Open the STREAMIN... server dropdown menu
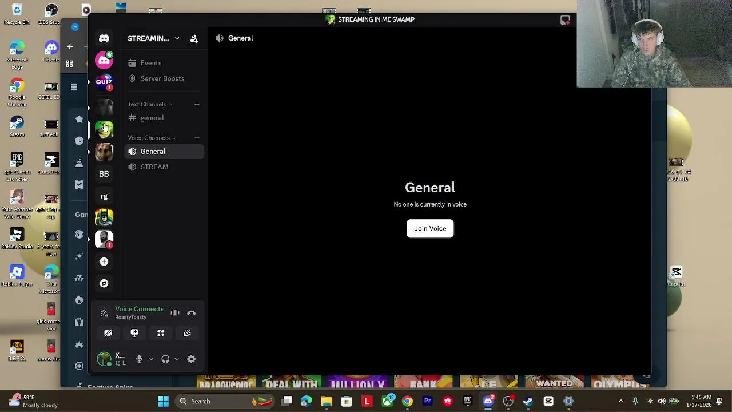Screen dimensions: 732x412 (153, 38)
